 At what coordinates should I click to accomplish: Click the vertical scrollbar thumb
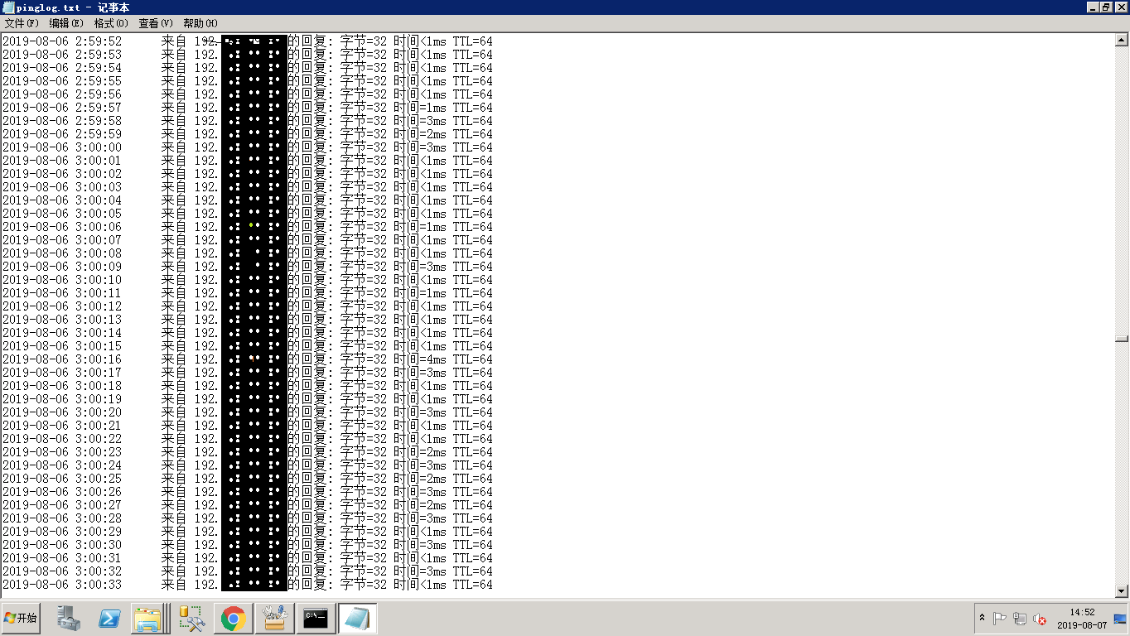(x=1122, y=338)
